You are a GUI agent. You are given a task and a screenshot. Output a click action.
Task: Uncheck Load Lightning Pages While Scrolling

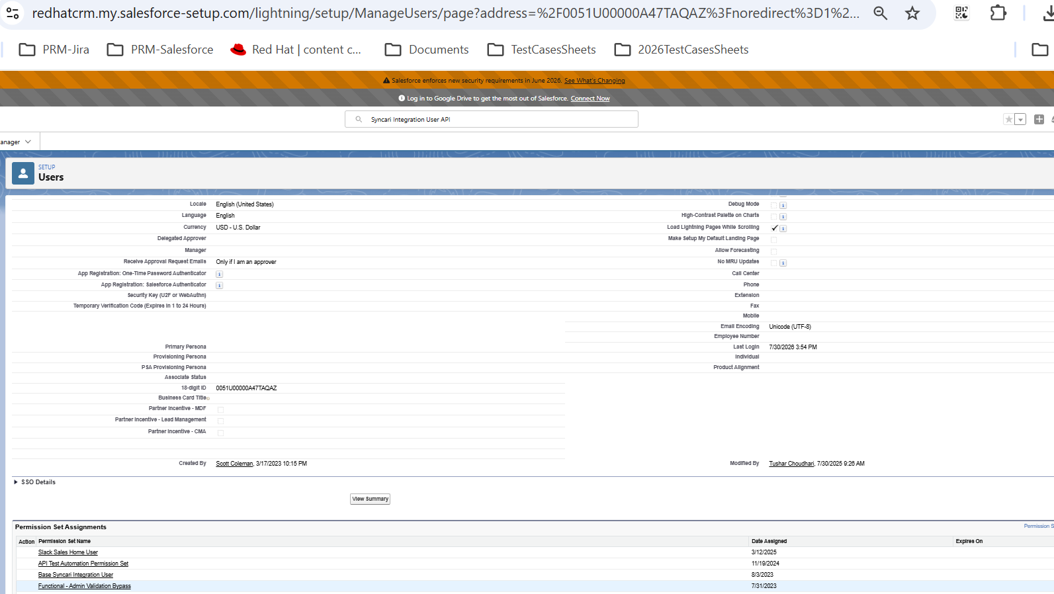point(774,228)
